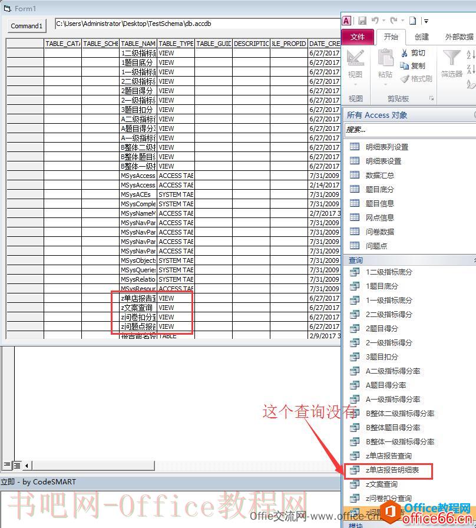
Task: Click the 筛选器 filter funnel icon
Action: coord(451,58)
